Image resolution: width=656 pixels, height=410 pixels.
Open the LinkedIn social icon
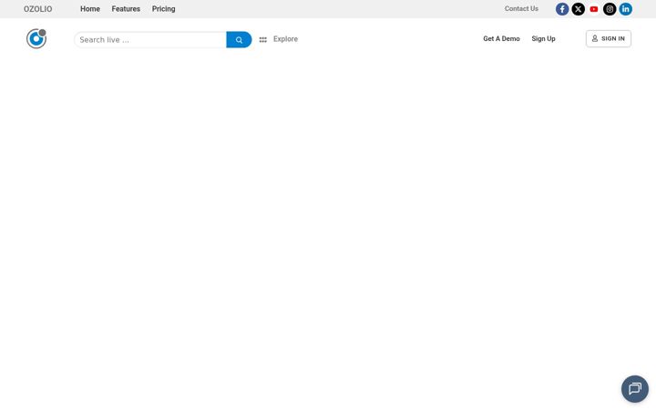click(x=625, y=9)
